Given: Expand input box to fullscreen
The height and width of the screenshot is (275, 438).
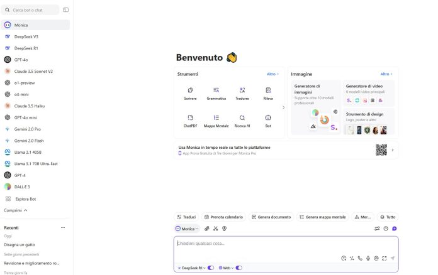Looking at the screenshot, I should coord(385,258).
